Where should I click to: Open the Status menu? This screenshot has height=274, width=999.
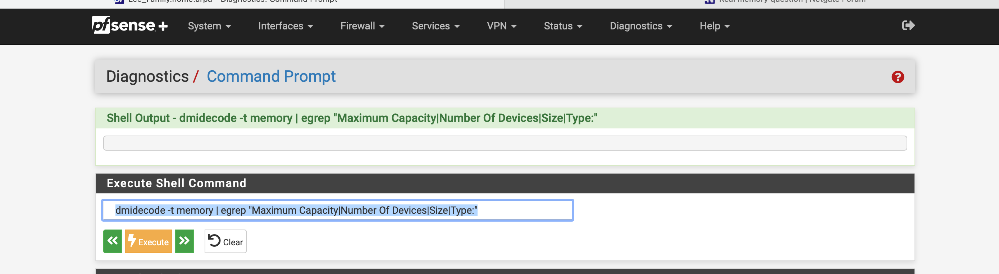(563, 26)
